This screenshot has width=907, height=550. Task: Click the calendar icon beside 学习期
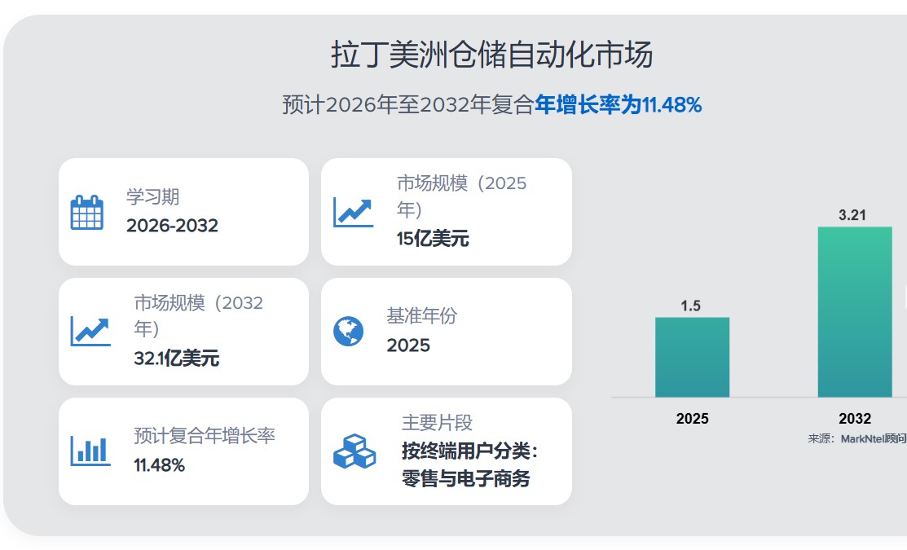coord(86,212)
